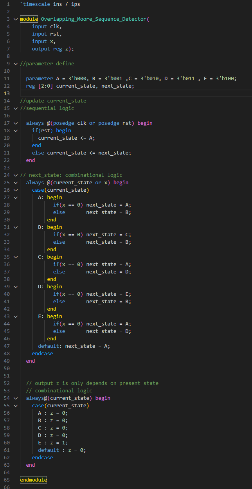Click the E = 3'b100 parameter value
This screenshot has width=252, height=489.
click(x=219, y=79)
